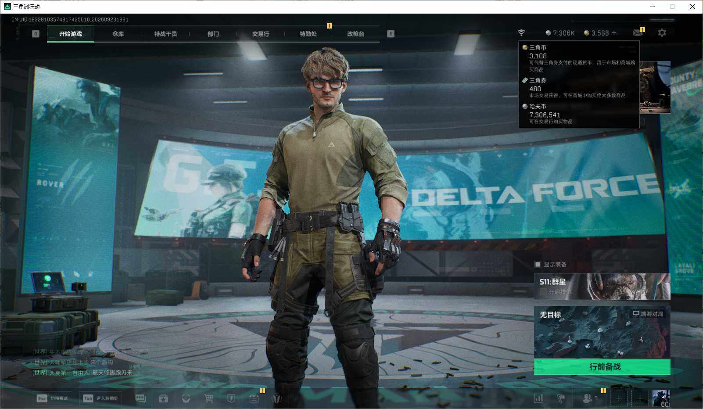The image size is (703, 409).
Task: Click the 7,306K 哈夫币 balance
Action: [560, 33]
